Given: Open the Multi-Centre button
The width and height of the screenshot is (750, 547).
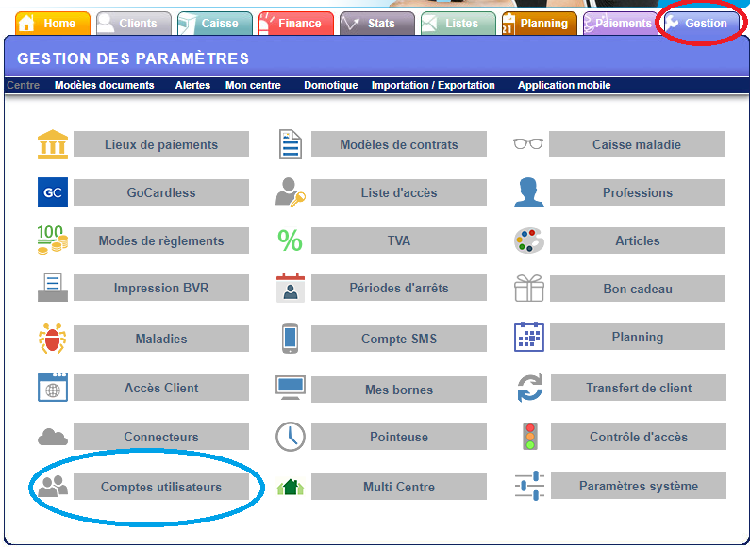Looking at the screenshot, I should (x=399, y=487).
